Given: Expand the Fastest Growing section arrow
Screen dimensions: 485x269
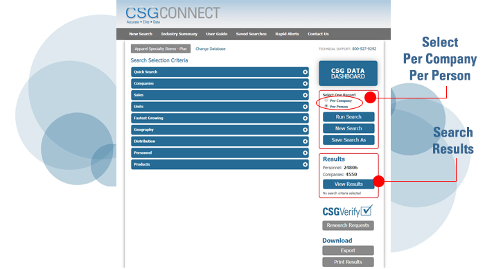Looking at the screenshot, I should [x=305, y=119].
